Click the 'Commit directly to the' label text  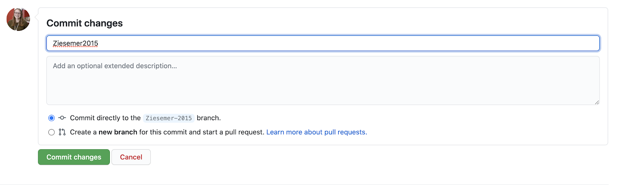coord(105,118)
